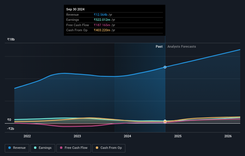
Task: Click the Revenue row label in tooltip
Action: click(x=73, y=15)
